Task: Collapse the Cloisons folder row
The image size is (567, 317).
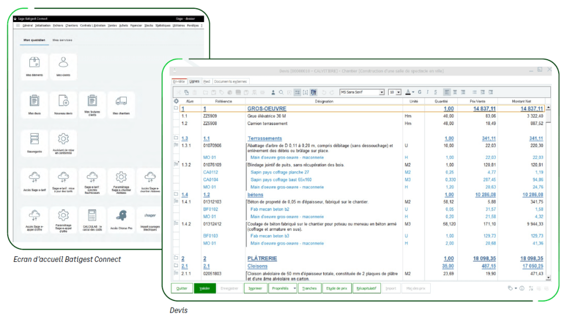Action: point(176,266)
